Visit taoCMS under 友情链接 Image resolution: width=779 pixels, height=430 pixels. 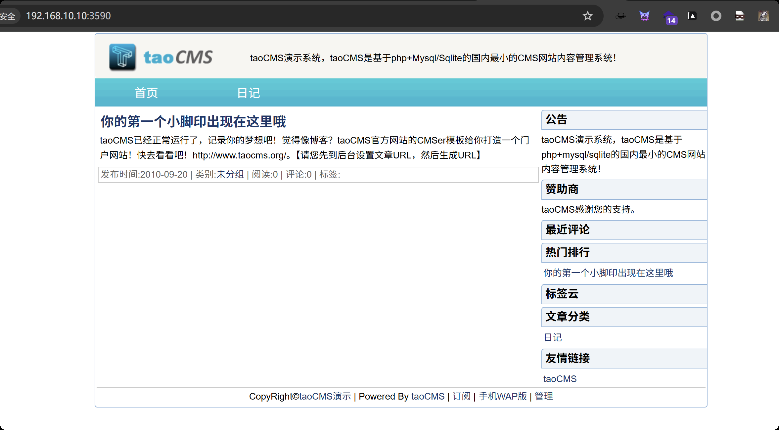(560, 379)
